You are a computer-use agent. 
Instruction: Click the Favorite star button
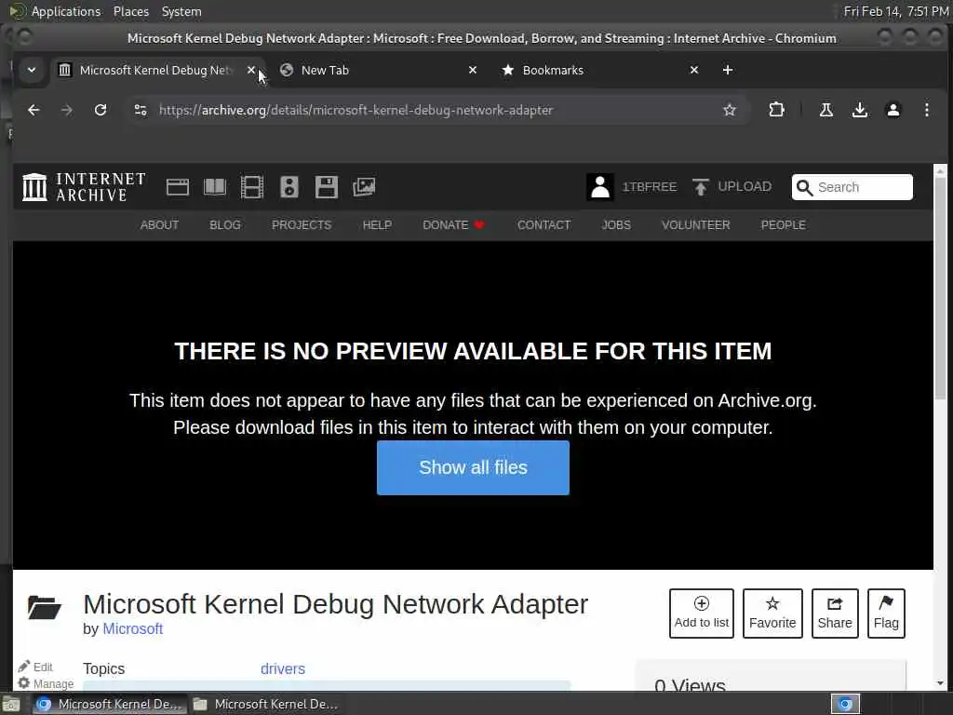(772, 613)
